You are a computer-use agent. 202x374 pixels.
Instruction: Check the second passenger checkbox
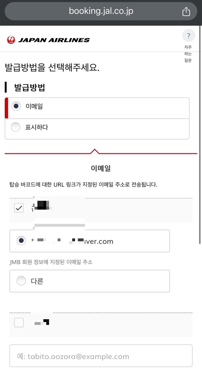[19, 323]
